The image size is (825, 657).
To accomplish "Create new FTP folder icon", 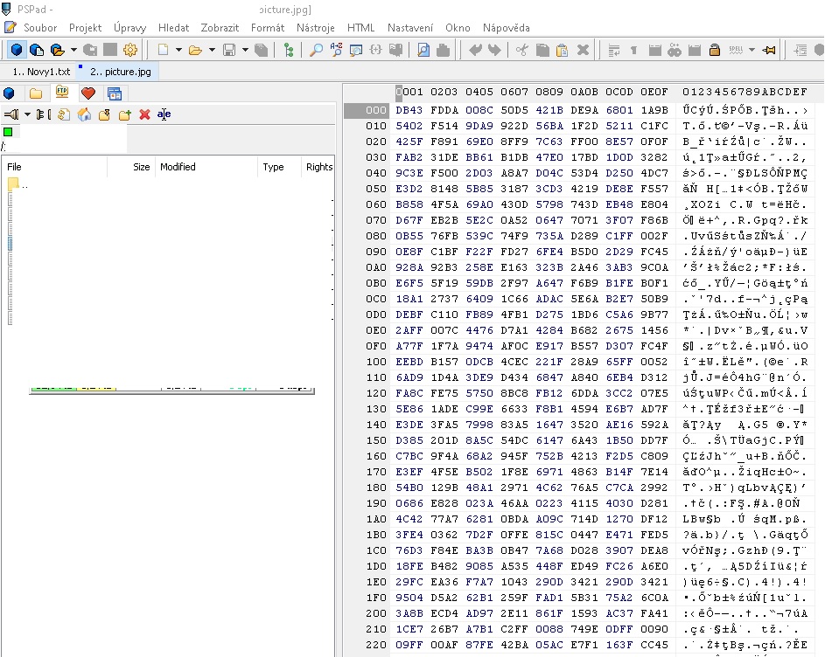I will coord(124,114).
